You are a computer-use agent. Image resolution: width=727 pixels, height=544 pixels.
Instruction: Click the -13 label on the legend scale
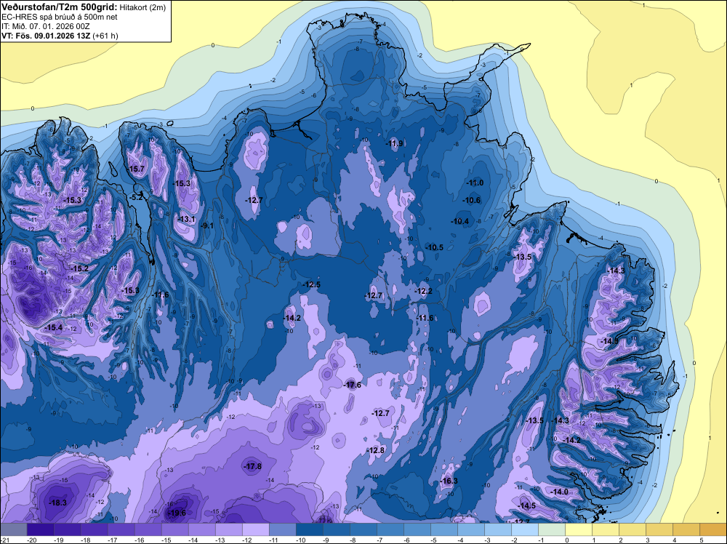tap(220, 540)
